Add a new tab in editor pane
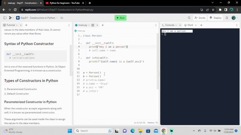The image size is (241, 135). [102, 25]
